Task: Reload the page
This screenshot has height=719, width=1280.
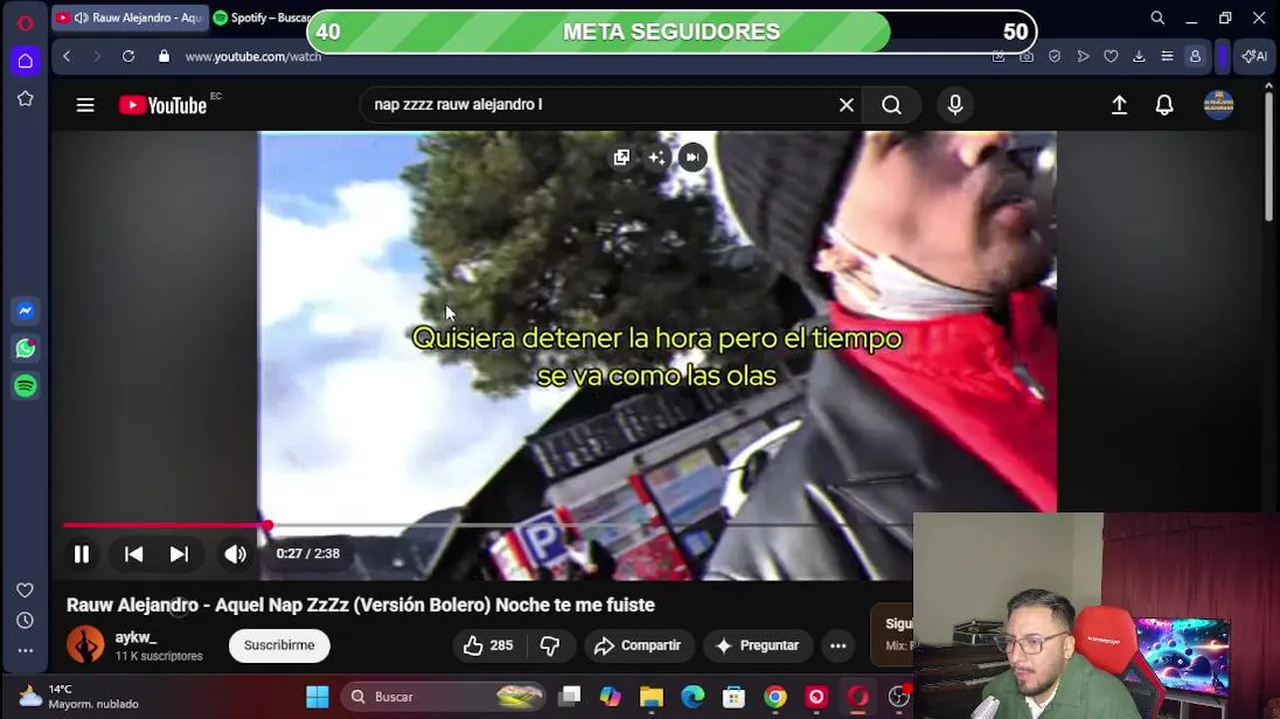Action: [x=128, y=57]
